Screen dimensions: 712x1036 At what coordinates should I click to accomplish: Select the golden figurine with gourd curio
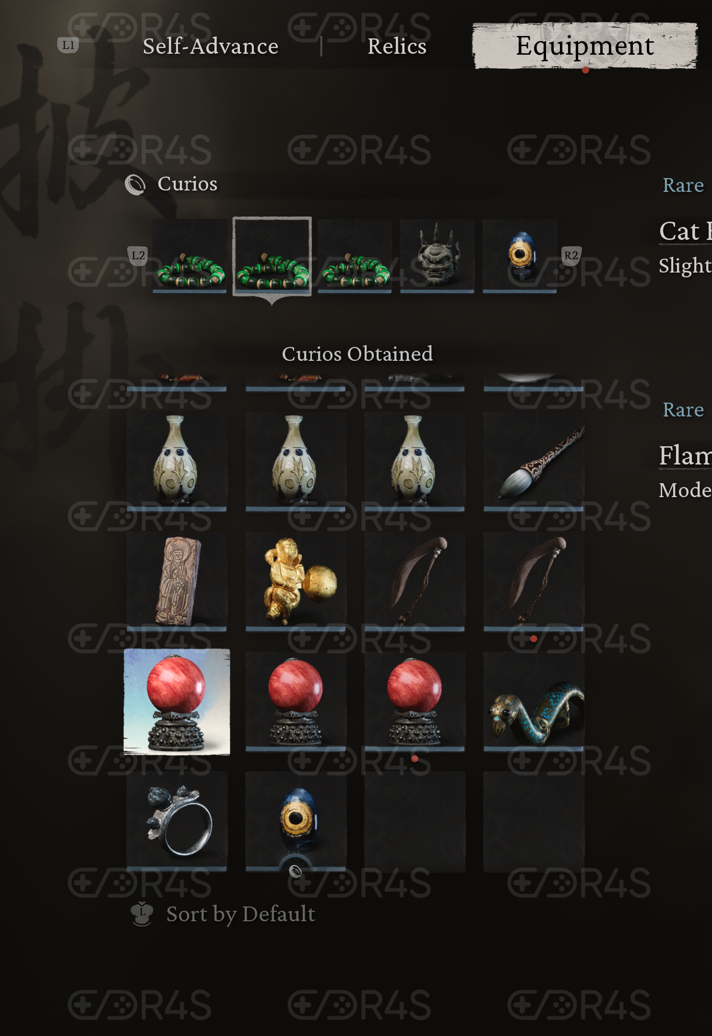pyautogui.click(x=296, y=581)
